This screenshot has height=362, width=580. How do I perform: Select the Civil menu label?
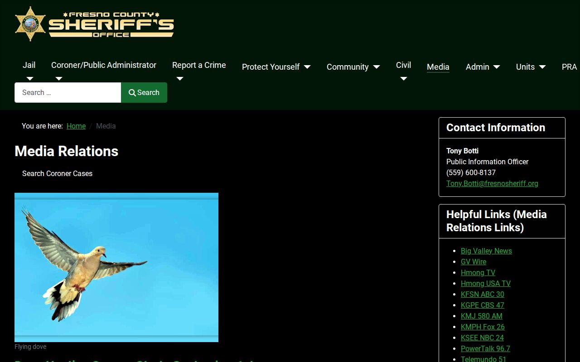click(x=403, y=65)
